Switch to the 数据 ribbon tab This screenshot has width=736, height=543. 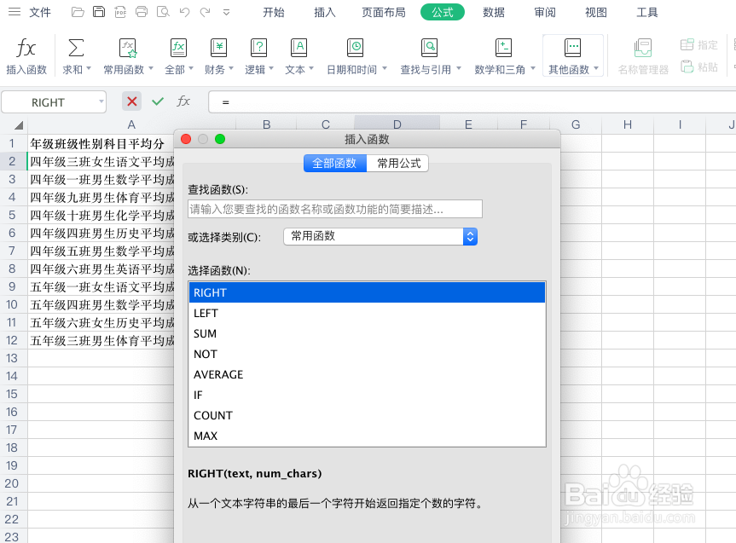pos(493,12)
